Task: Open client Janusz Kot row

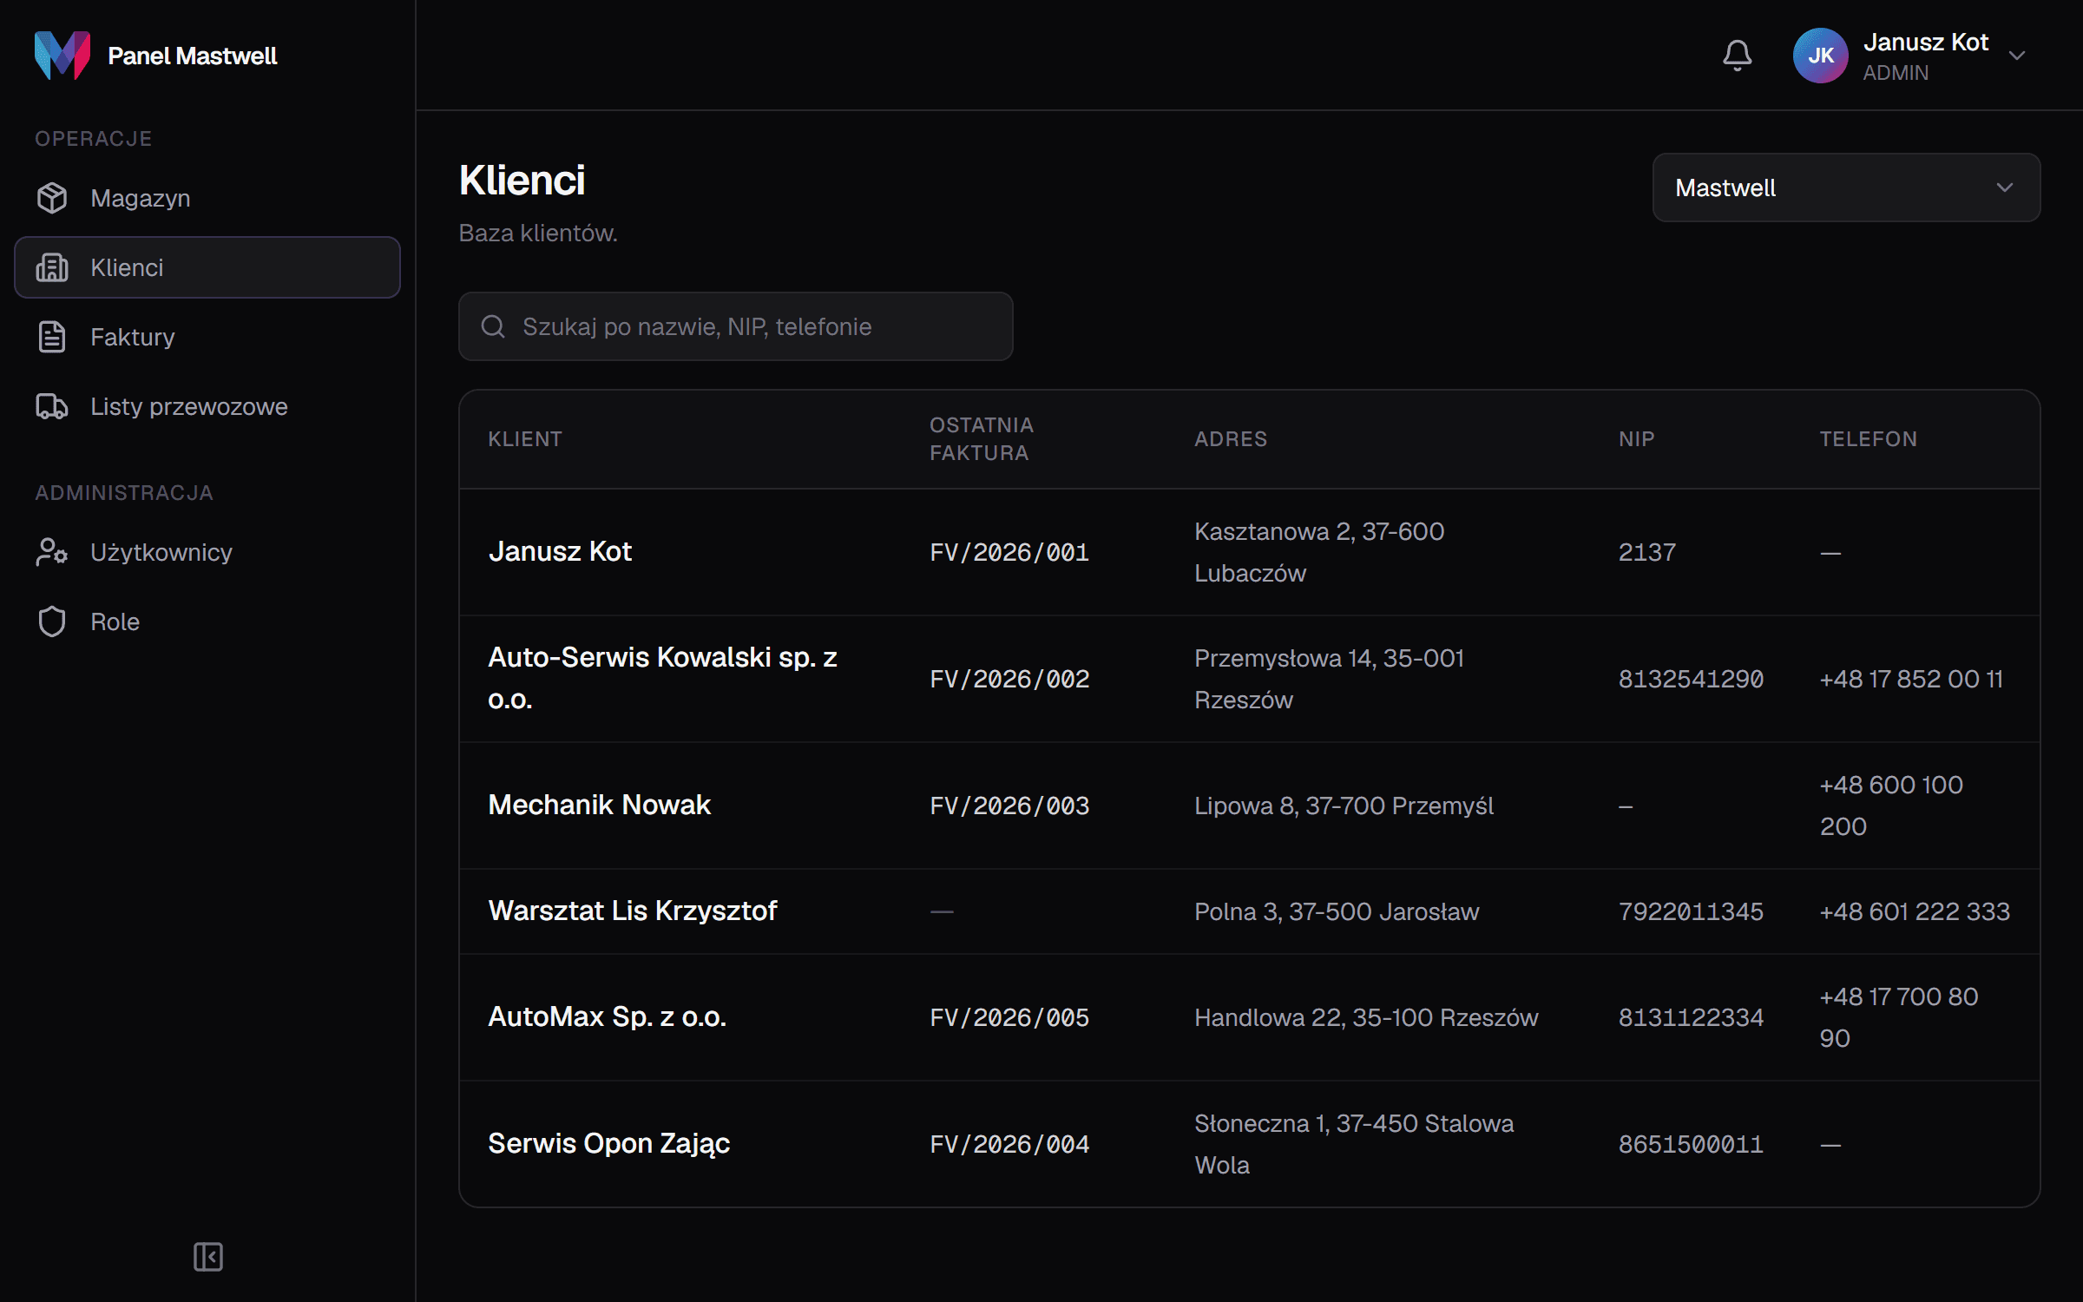Action: click(1249, 552)
